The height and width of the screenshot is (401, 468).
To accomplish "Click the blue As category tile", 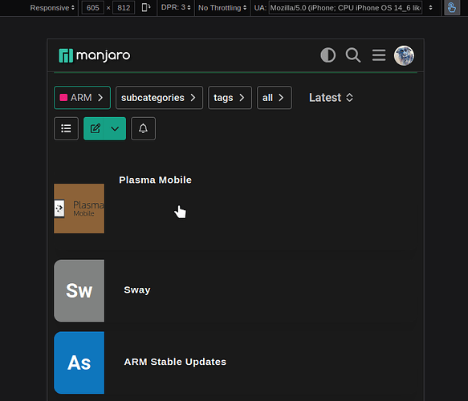I will coord(79,363).
